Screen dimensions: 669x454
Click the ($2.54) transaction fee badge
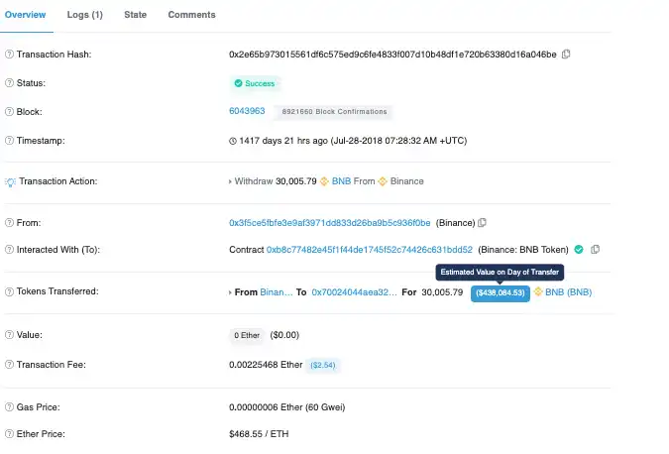(x=323, y=365)
